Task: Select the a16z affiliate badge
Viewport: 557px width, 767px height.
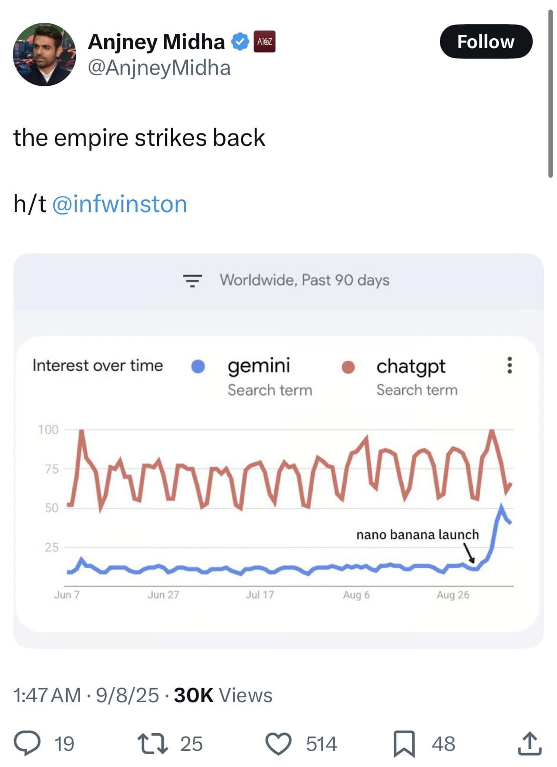Action: point(264,42)
